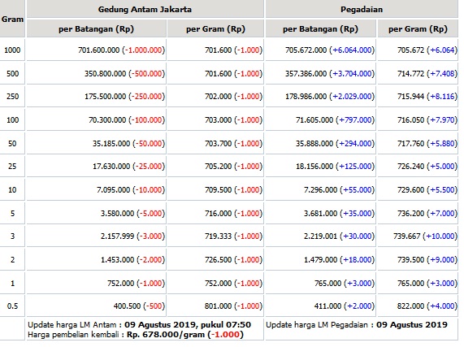This screenshot has height=347, width=464.
Task: Click Antam per gram value 705.200
Action: click(x=218, y=167)
